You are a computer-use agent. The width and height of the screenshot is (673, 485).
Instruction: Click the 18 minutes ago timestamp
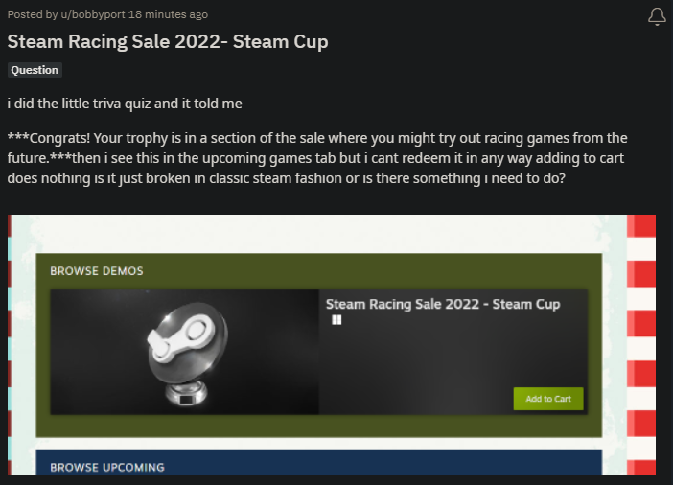168,14
